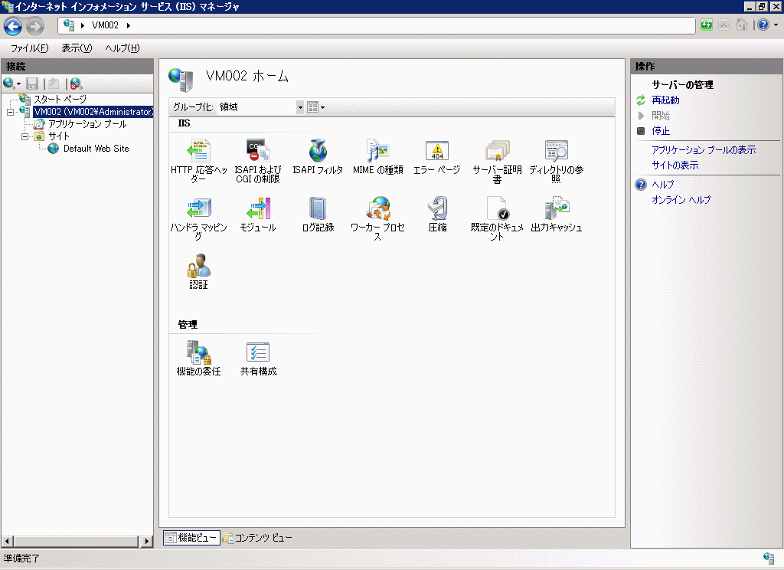Switch to the コンテンツ ビュー tab
This screenshot has width=784, height=570.
[x=257, y=538]
